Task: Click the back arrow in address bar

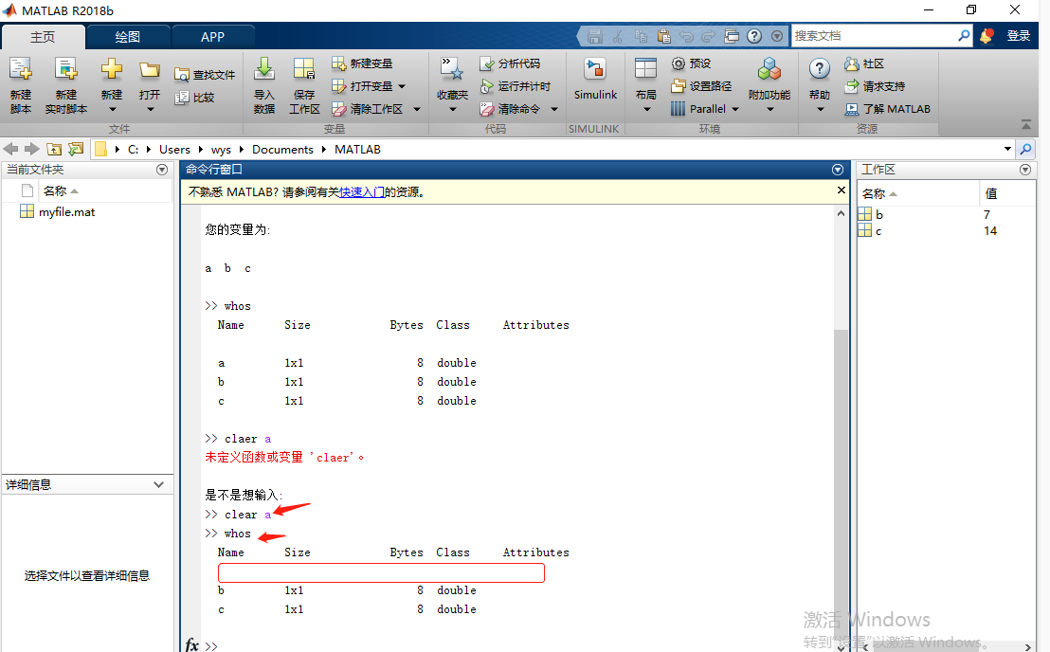Action: pos(10,149)
